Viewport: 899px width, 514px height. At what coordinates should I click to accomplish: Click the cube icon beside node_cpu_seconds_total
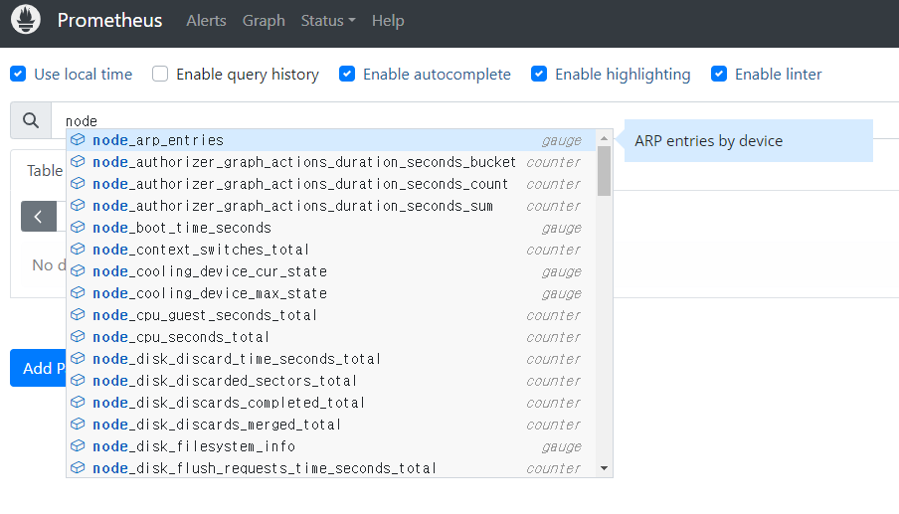click(x=78, y=336)
